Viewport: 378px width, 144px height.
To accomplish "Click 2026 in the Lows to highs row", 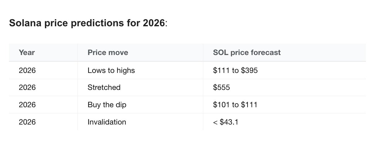I will (27, 70).
